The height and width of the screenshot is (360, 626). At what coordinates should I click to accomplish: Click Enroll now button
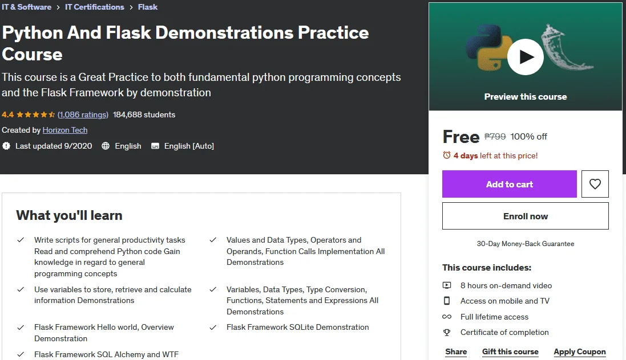(526, 216)
